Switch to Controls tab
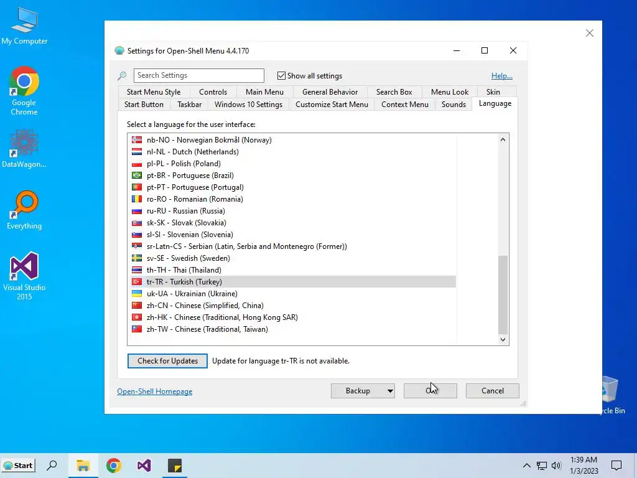 213,92
